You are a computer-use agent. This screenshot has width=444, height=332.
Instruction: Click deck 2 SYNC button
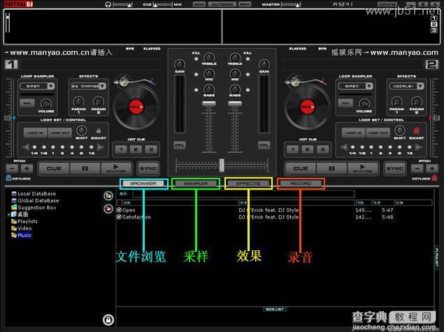pos(395,168)
